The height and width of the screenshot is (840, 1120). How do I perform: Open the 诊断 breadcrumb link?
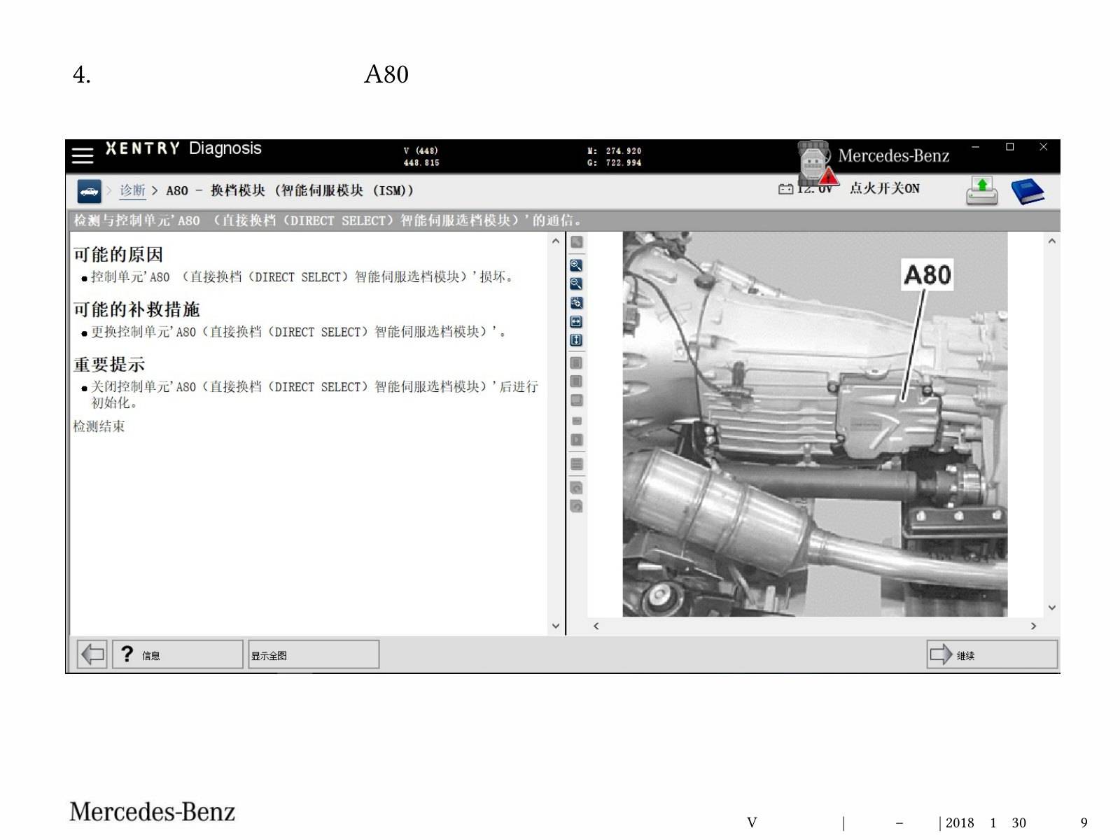tap(132, 190)
